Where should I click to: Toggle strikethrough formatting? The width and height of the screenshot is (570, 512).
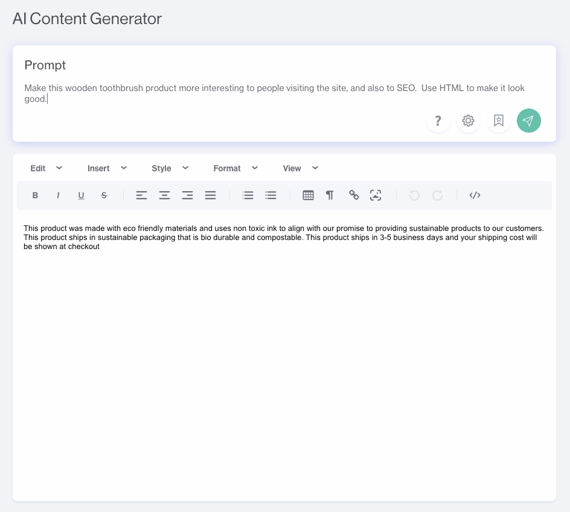pos(104,195)
